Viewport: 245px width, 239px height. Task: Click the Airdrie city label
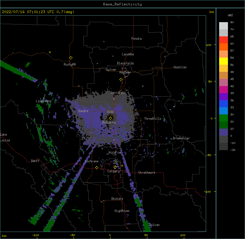[x=115, y=152]
